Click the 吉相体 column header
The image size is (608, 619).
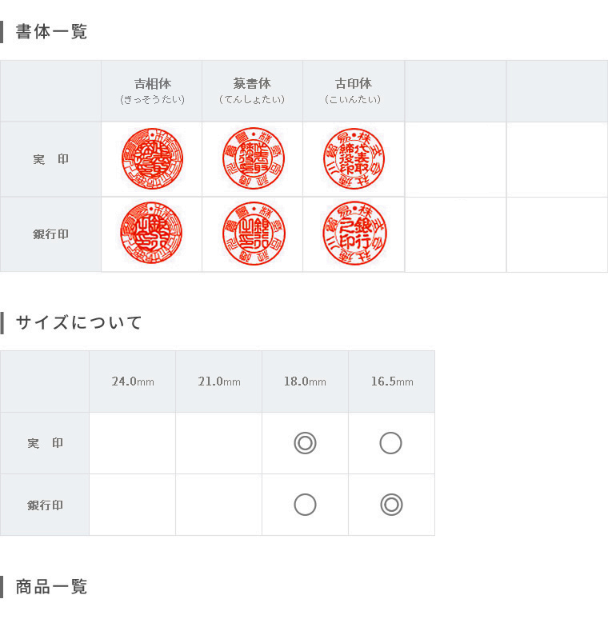(x=152, y=90)
